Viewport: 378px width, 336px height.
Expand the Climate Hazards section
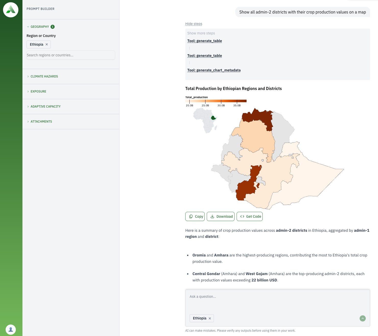(44, 76)
